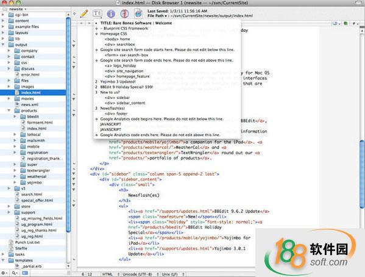Select 'Yojimbo 3 Updated!' in the function popup
This screenshot has height=277, width=365.
118,82
